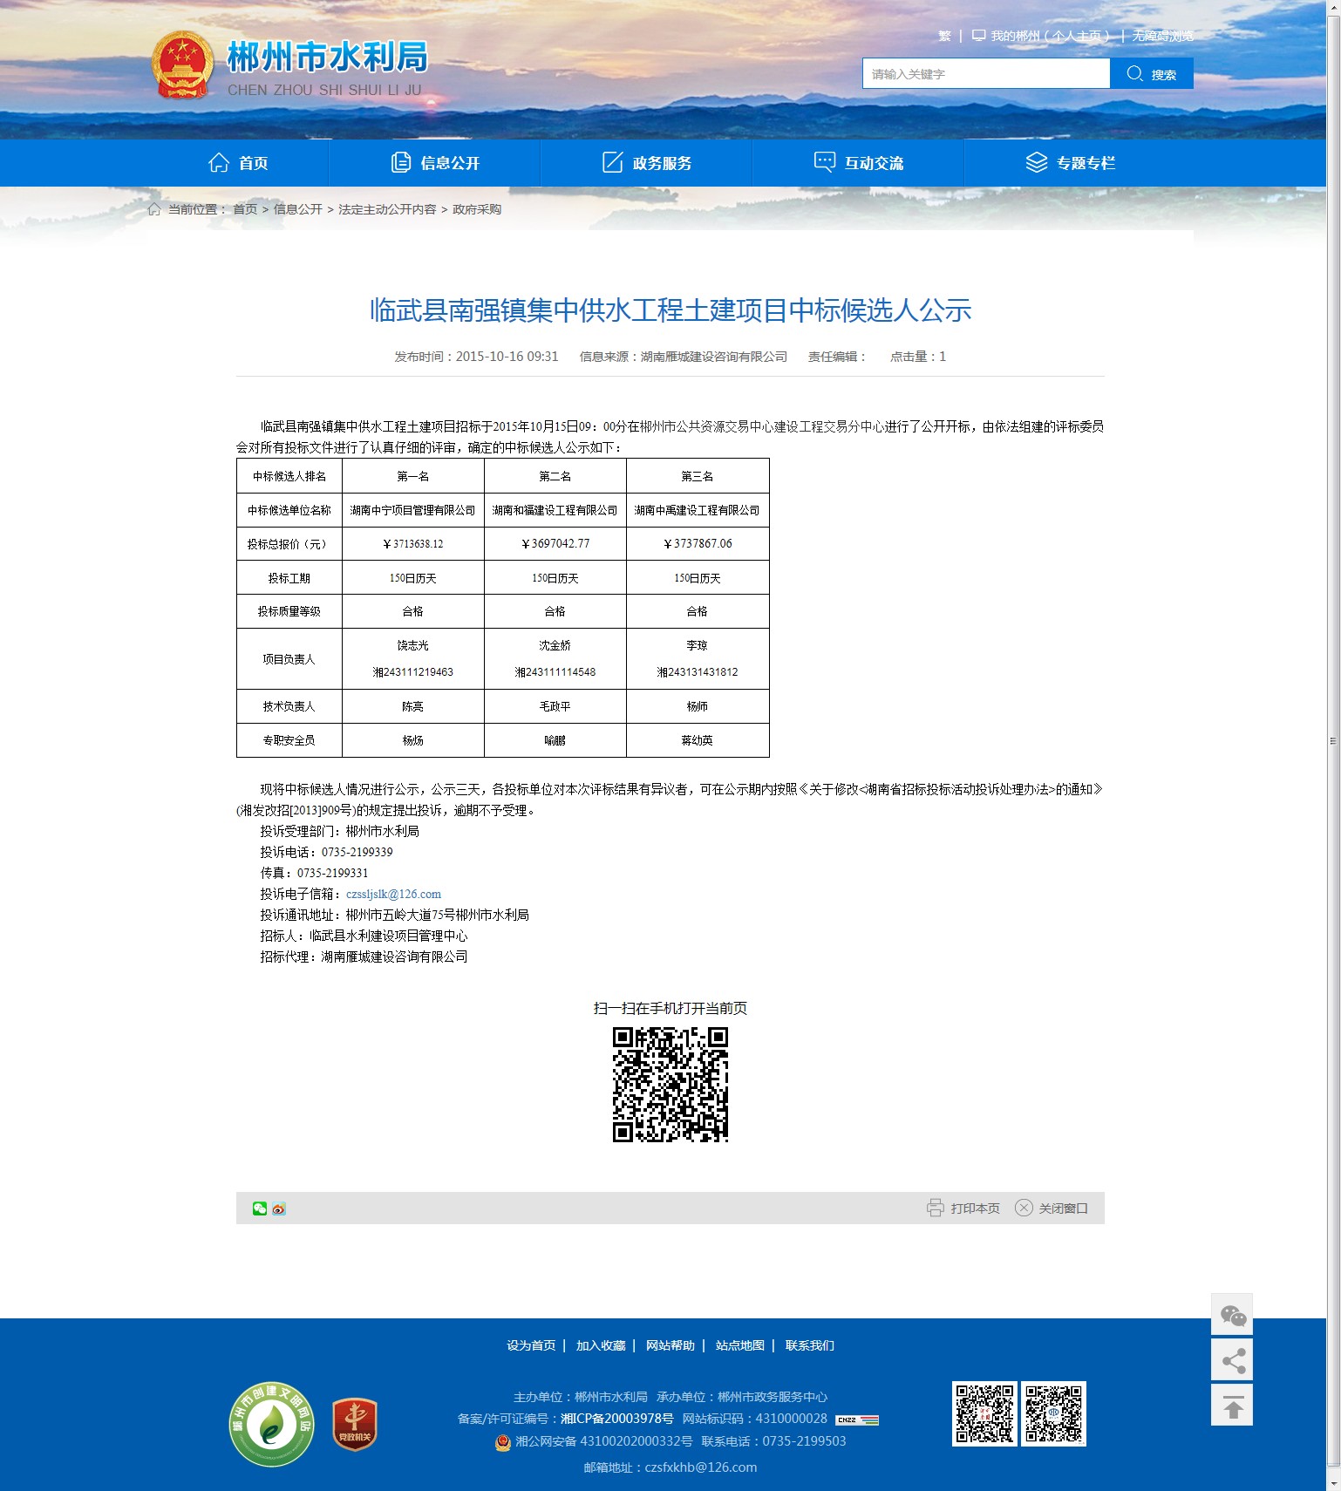Open 我的郴州 personal homepage link

click(1050, 36)
